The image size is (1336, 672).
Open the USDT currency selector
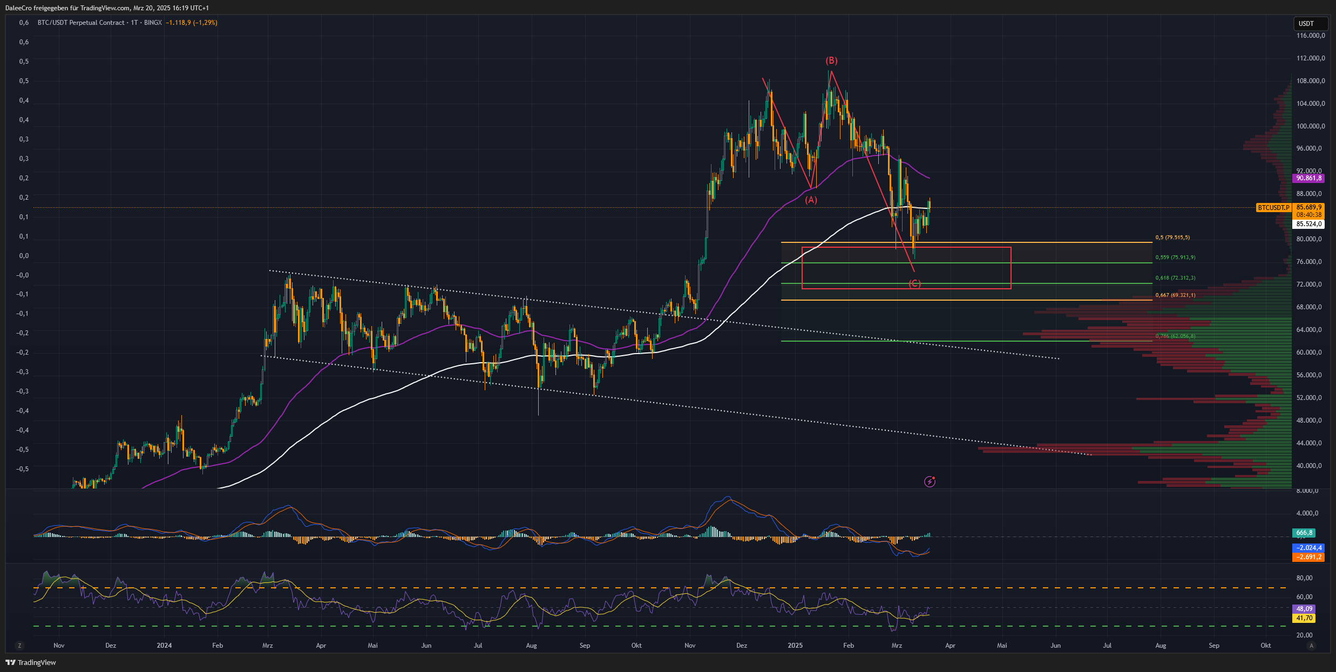tap(1310, 24)
